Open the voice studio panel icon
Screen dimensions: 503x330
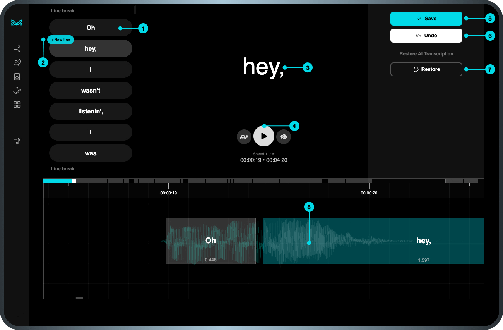(x=17, y=62)
